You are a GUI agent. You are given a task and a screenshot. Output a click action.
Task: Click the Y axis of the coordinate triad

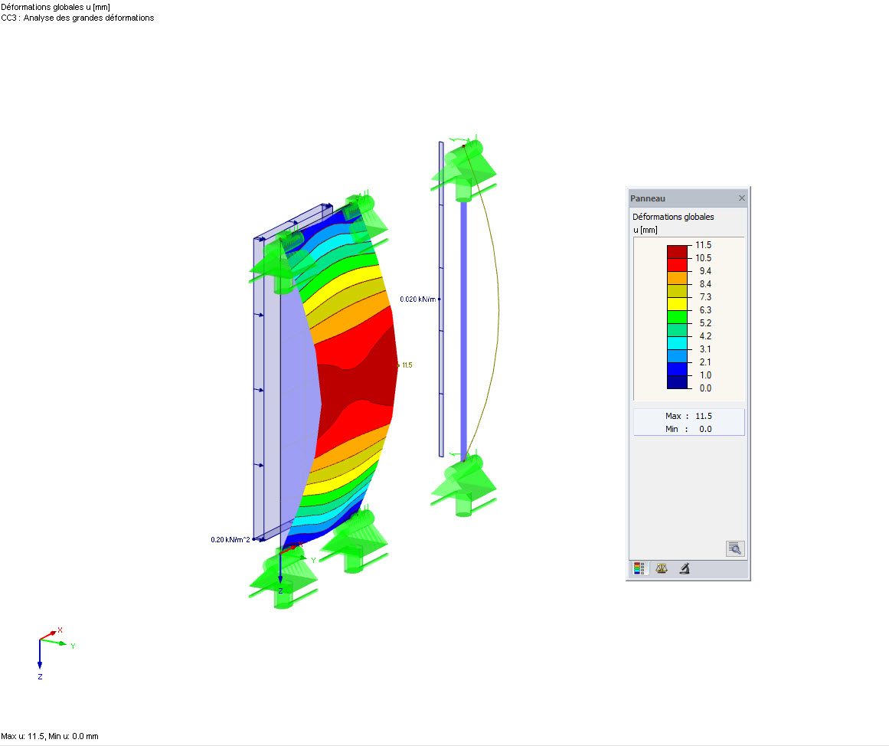pos(57,643)
